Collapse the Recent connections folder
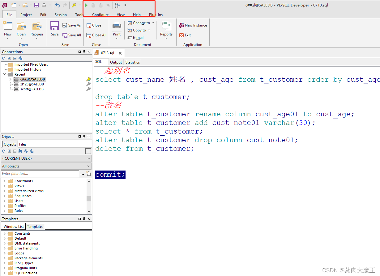This screenshot has height=276, width=380. click(x=5, y=74)
